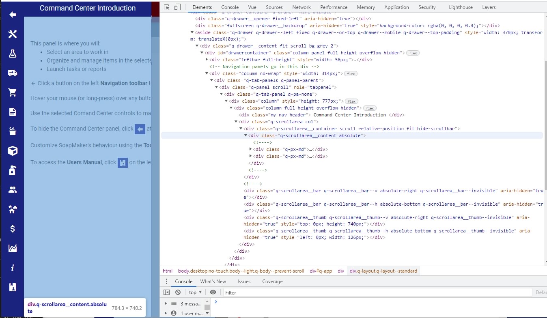Expand the first q-px-md div element
The width and height of the screenshot is (547, 318).
click(251, 149)
